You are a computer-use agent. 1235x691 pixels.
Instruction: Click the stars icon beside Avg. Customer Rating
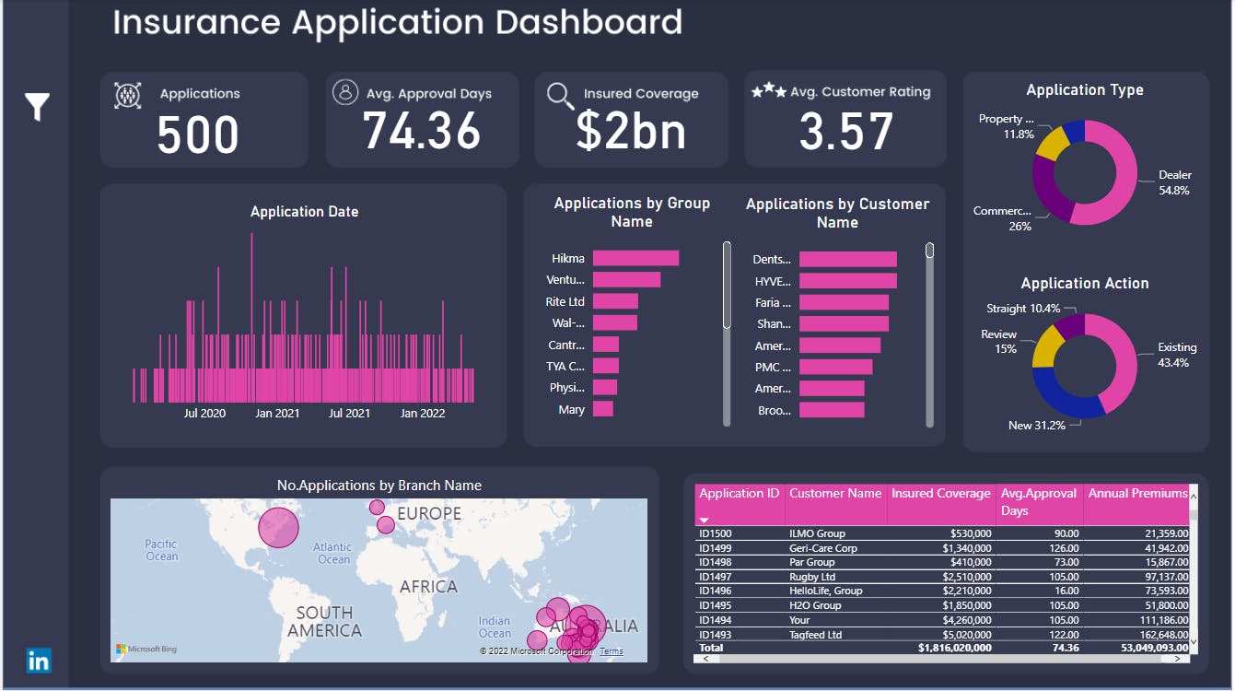(768, 91)
